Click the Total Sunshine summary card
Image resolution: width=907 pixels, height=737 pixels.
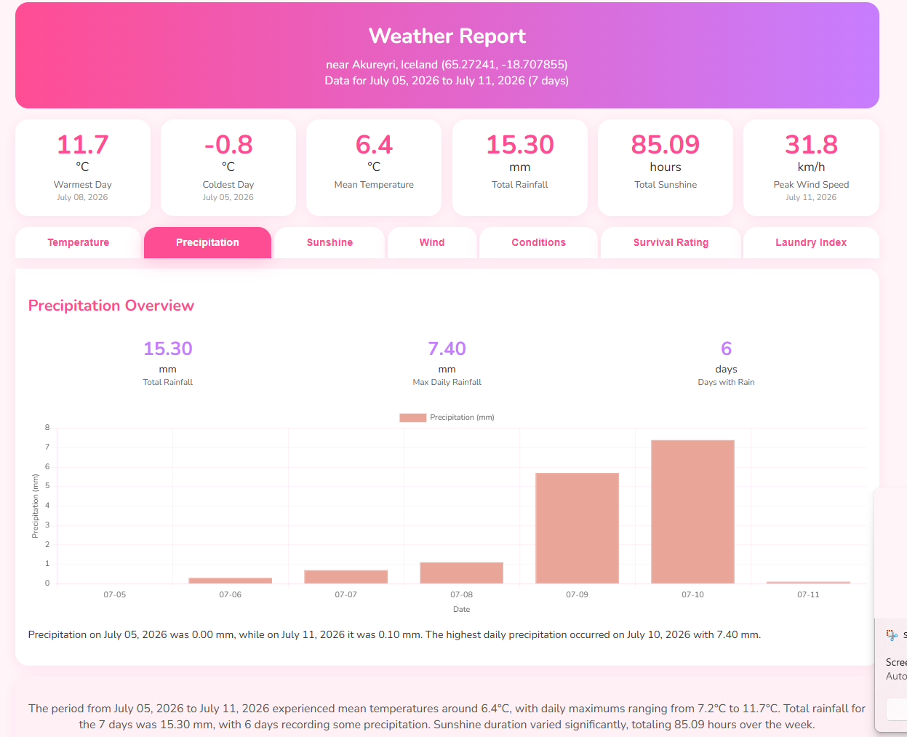coord(666,168)
